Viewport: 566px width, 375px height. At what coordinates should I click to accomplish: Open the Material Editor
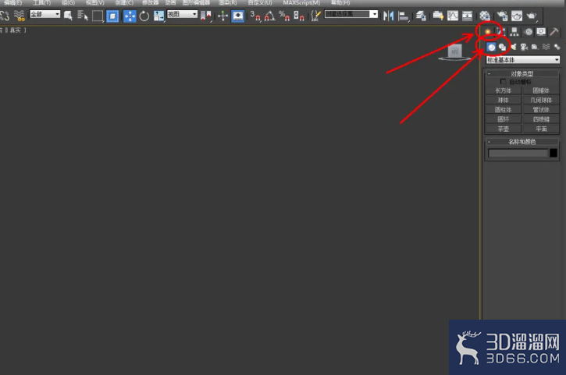(x=485, y=16)
